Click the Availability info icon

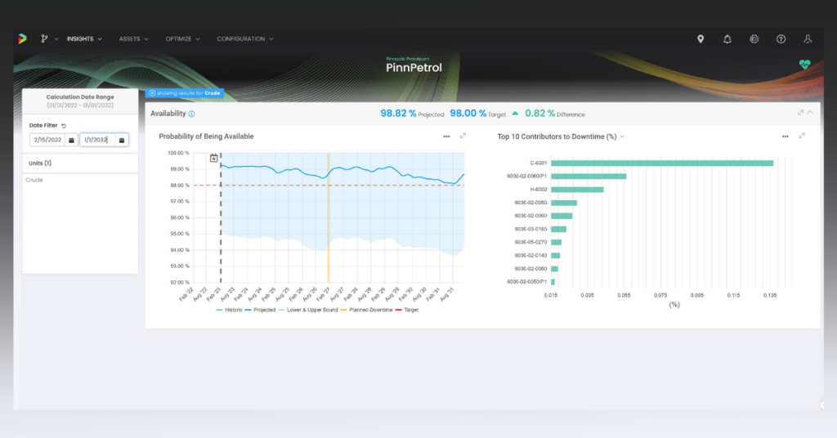pos(191,114)
